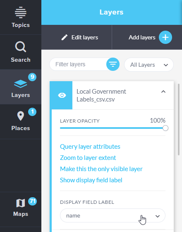Click the layer opacity slider handle
Viewport: 182px width, 232px height.
pos(165,128)
